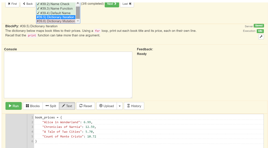Click inside the Console output area
This screenshot has width=268, height=148.
pyautogui.click(x=68, y=75)
